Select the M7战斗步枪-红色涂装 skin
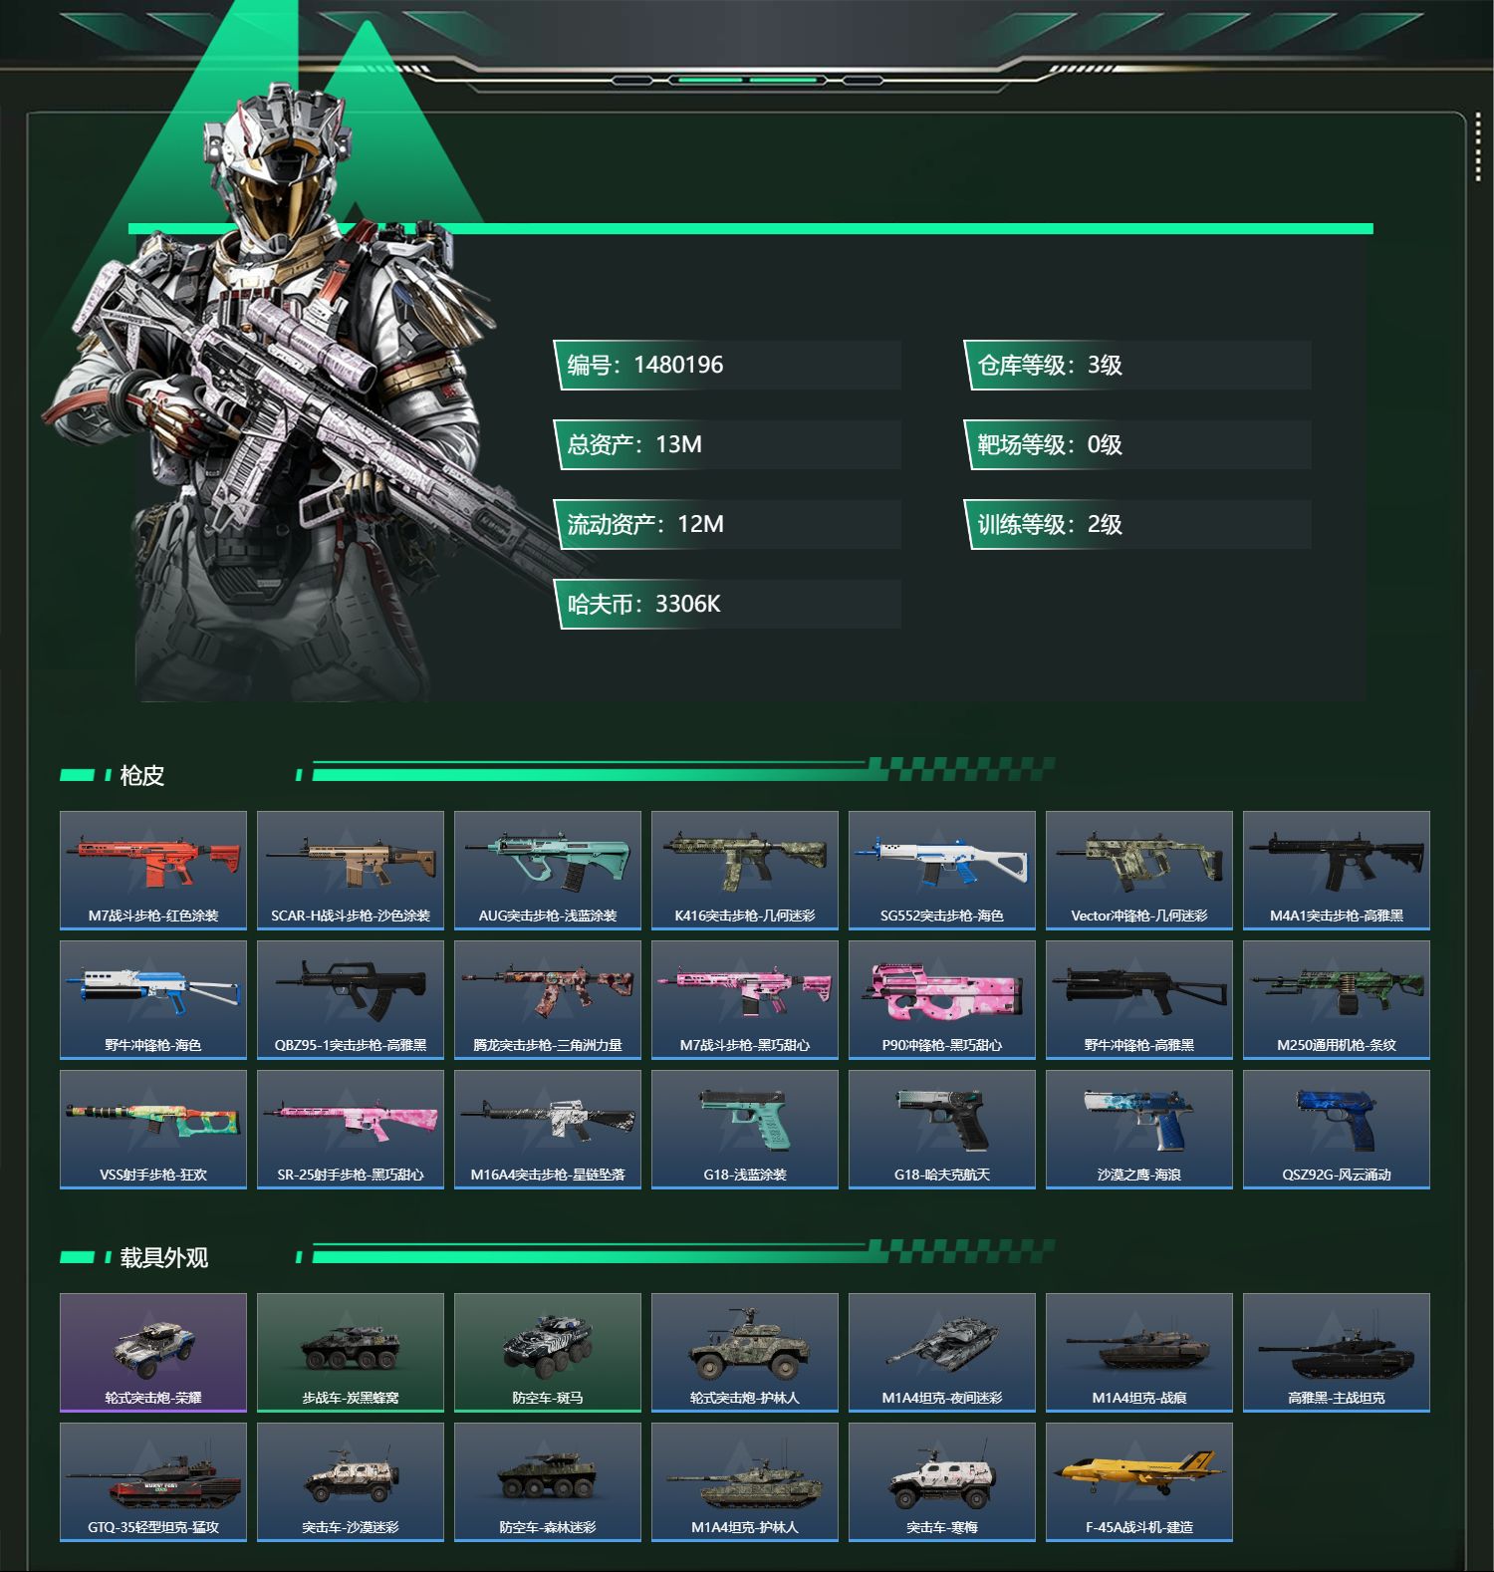1494x1572 pixels. (x=153, y=871)
